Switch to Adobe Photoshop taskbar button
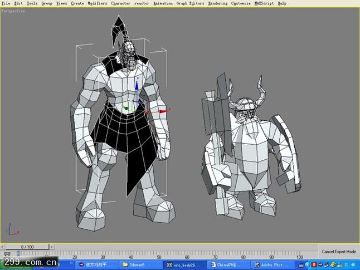The width and height of the screenshot is (360, 270). point(271,264)
